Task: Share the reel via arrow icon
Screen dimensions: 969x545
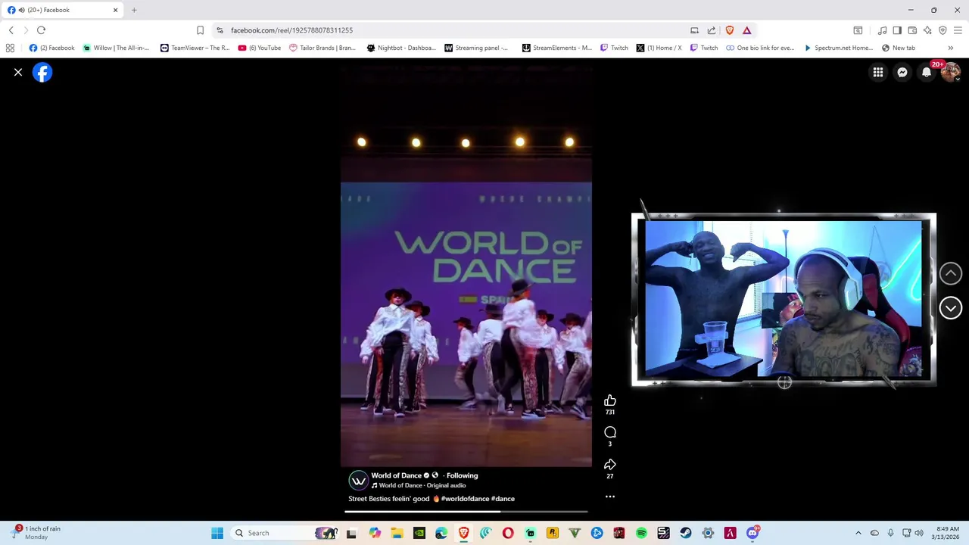Action: 610,464
